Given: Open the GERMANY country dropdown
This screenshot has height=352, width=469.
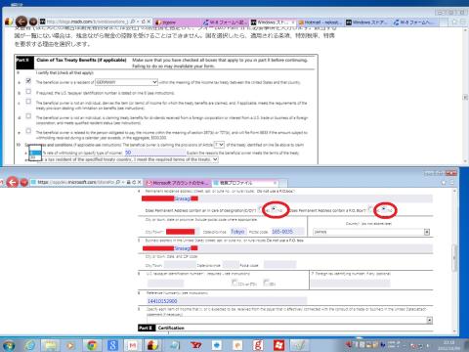Looking at the screenshot, I should click(x=127, y=82).
